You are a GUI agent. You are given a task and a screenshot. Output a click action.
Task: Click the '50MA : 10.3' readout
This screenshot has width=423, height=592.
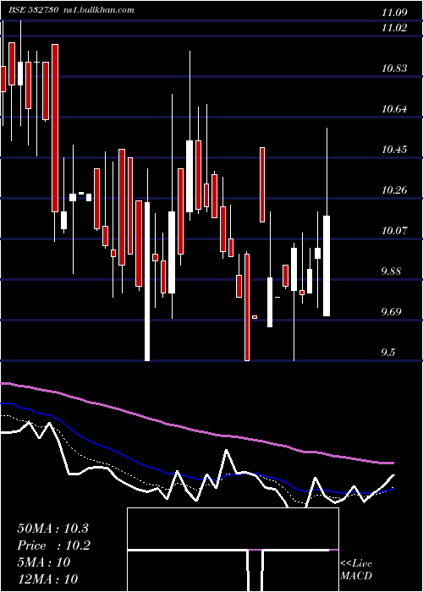pyautogui.click(x=52, y=529)
